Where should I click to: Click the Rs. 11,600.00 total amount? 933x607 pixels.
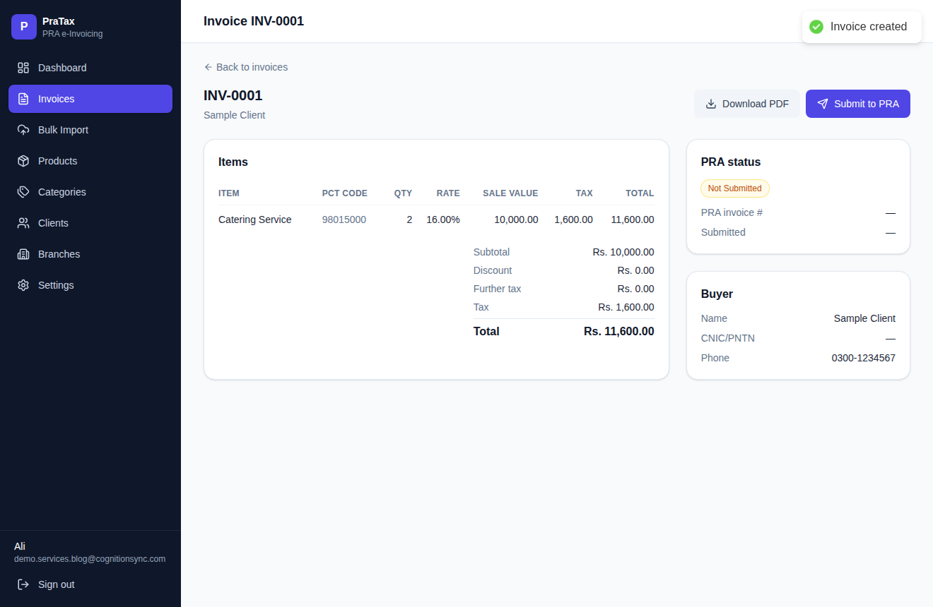point(619,331)
